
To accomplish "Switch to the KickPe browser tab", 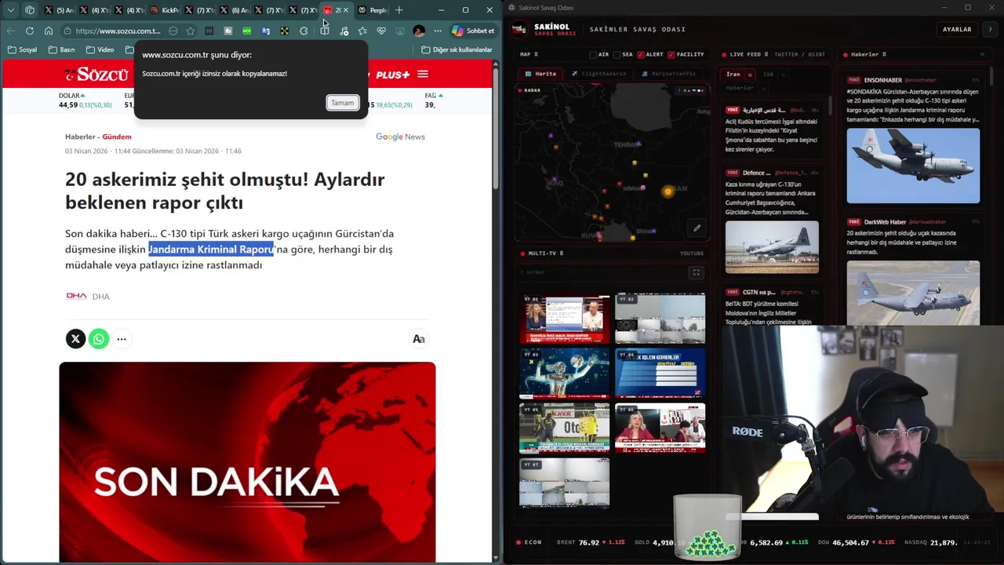I will coord(165,10).
